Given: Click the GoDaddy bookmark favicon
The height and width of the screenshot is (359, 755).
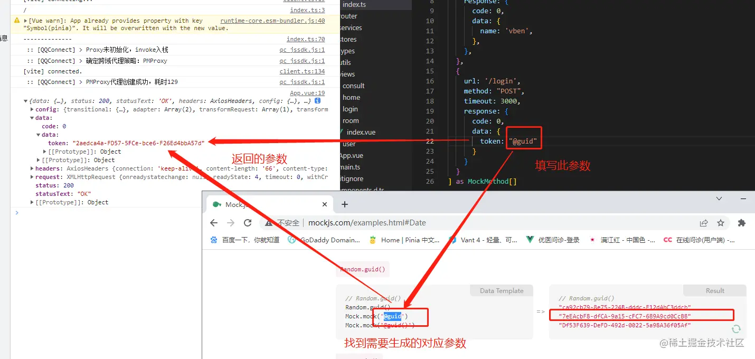Looking at the screenshot, I should (x=291, y=240).
